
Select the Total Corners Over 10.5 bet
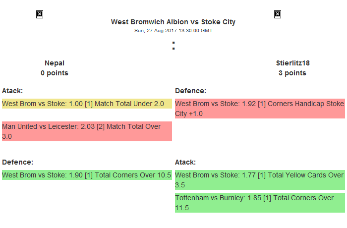(87, 175)
